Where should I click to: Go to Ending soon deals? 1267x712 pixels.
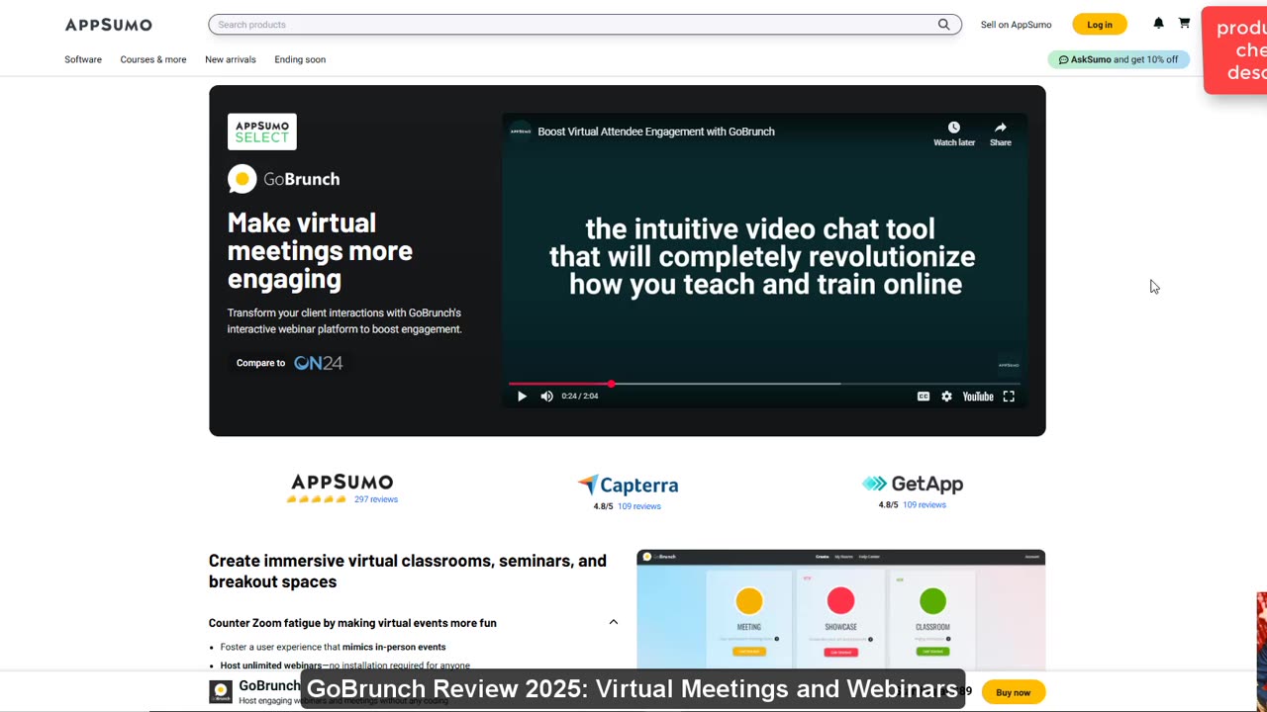pos(300,59)
